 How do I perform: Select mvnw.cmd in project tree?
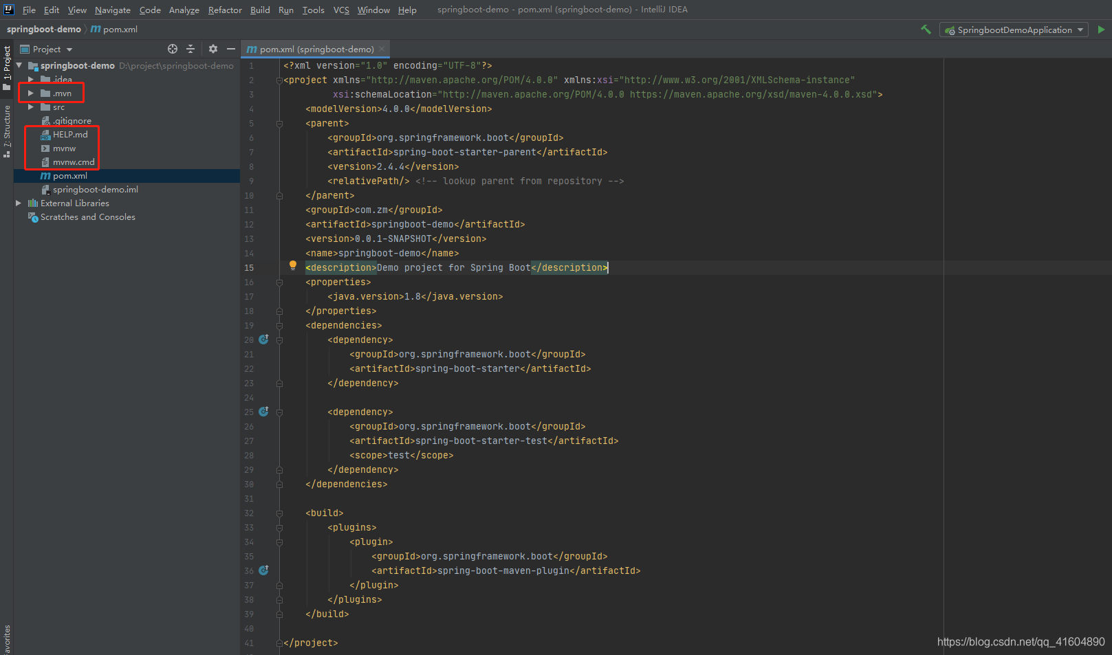[x=74, y=162]
